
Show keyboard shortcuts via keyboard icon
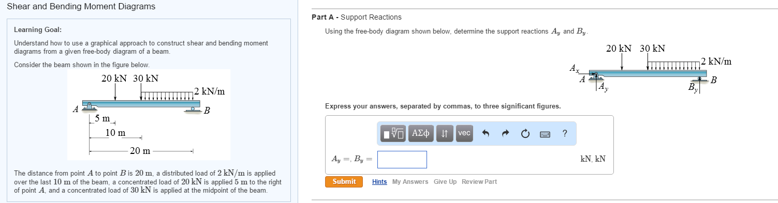pyautogui.click(x=545, y=134)
